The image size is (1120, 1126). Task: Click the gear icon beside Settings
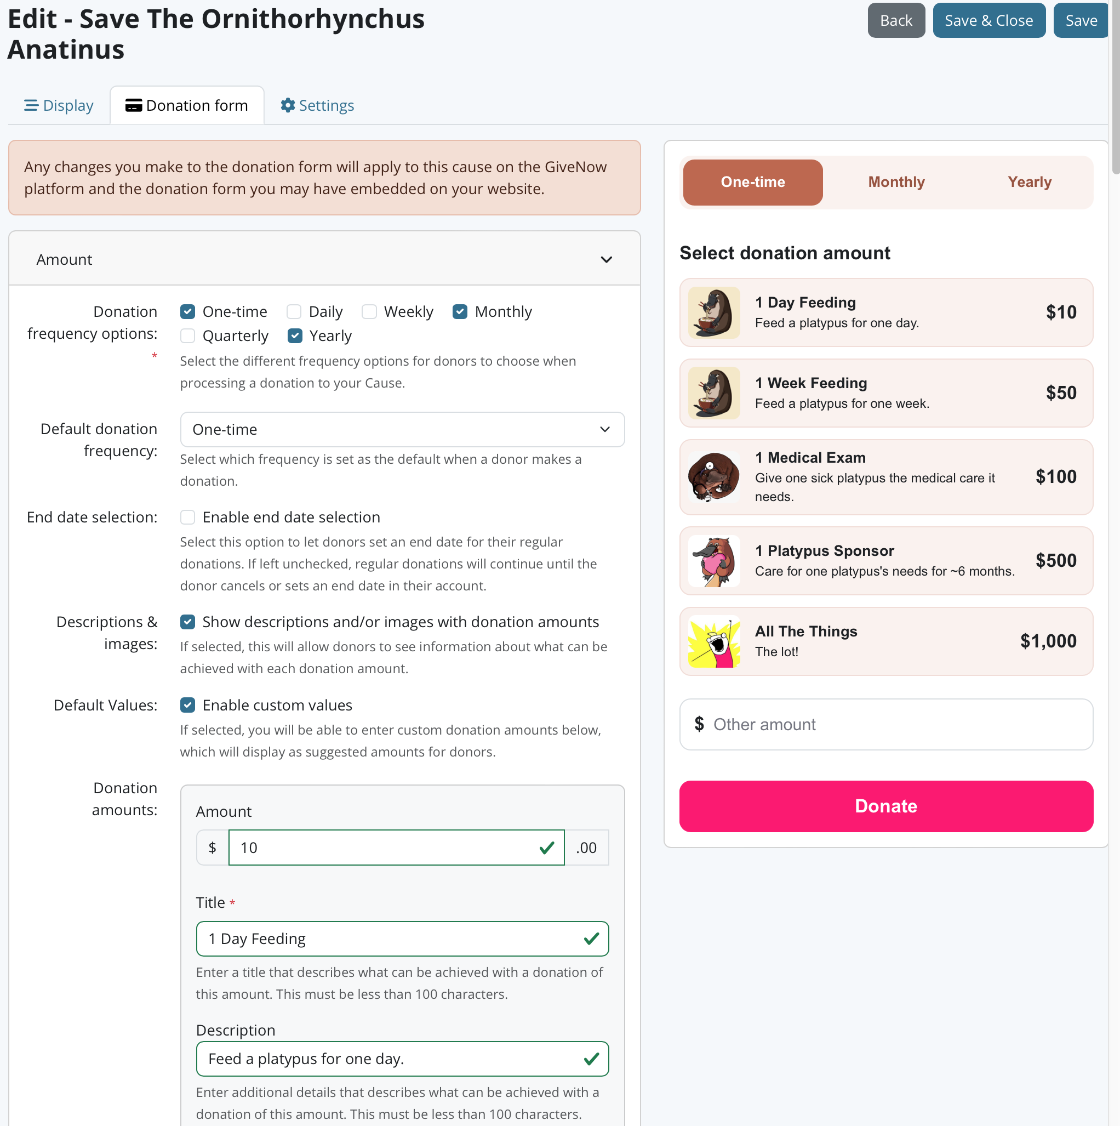(287, 105)
